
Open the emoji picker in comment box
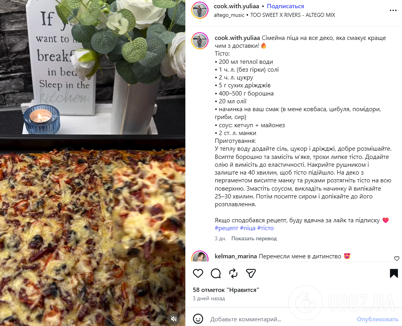[198, 319]
